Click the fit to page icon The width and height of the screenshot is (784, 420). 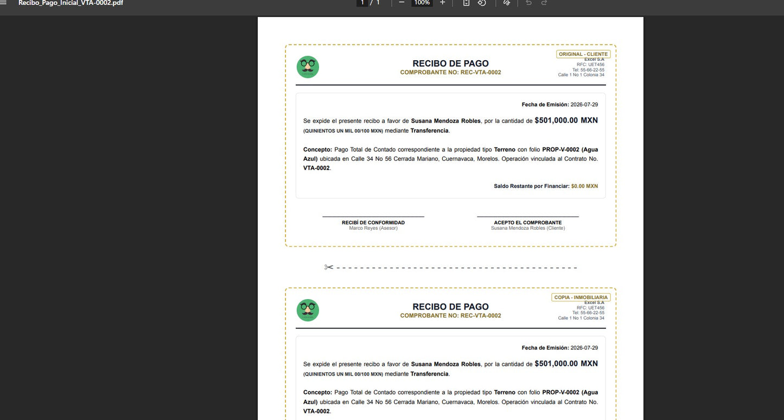pyautogui.click(x=466, y=3)
